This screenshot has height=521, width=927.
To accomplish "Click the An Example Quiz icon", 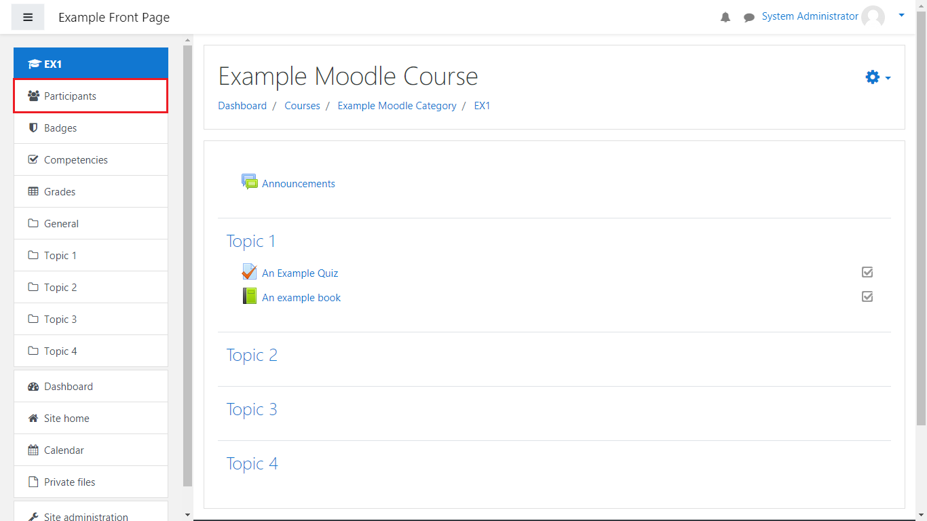I will (250, 272).
